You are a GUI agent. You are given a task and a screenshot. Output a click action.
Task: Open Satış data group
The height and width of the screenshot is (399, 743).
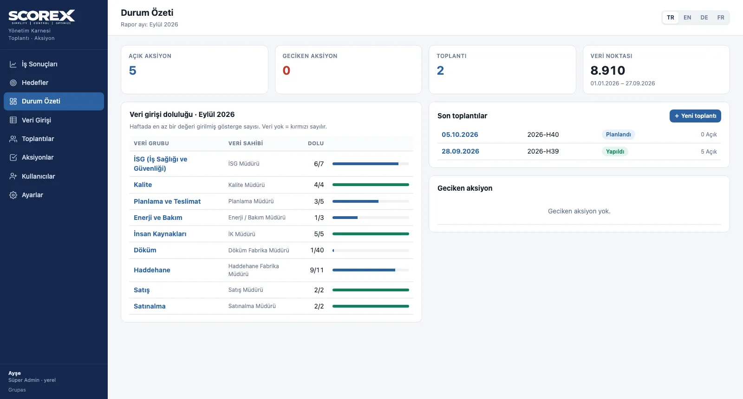tap(142, 290)
